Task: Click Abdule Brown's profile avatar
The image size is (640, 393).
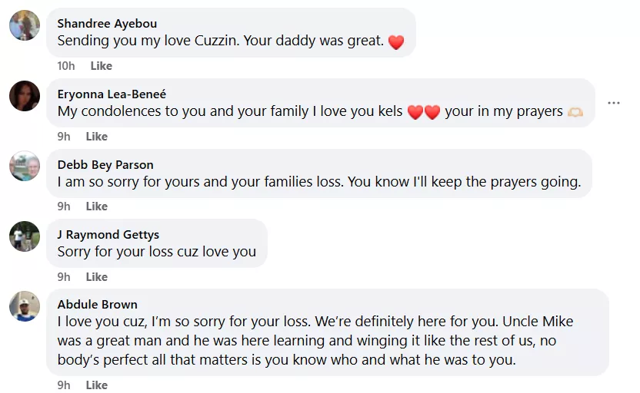Action: coord(25,306)
